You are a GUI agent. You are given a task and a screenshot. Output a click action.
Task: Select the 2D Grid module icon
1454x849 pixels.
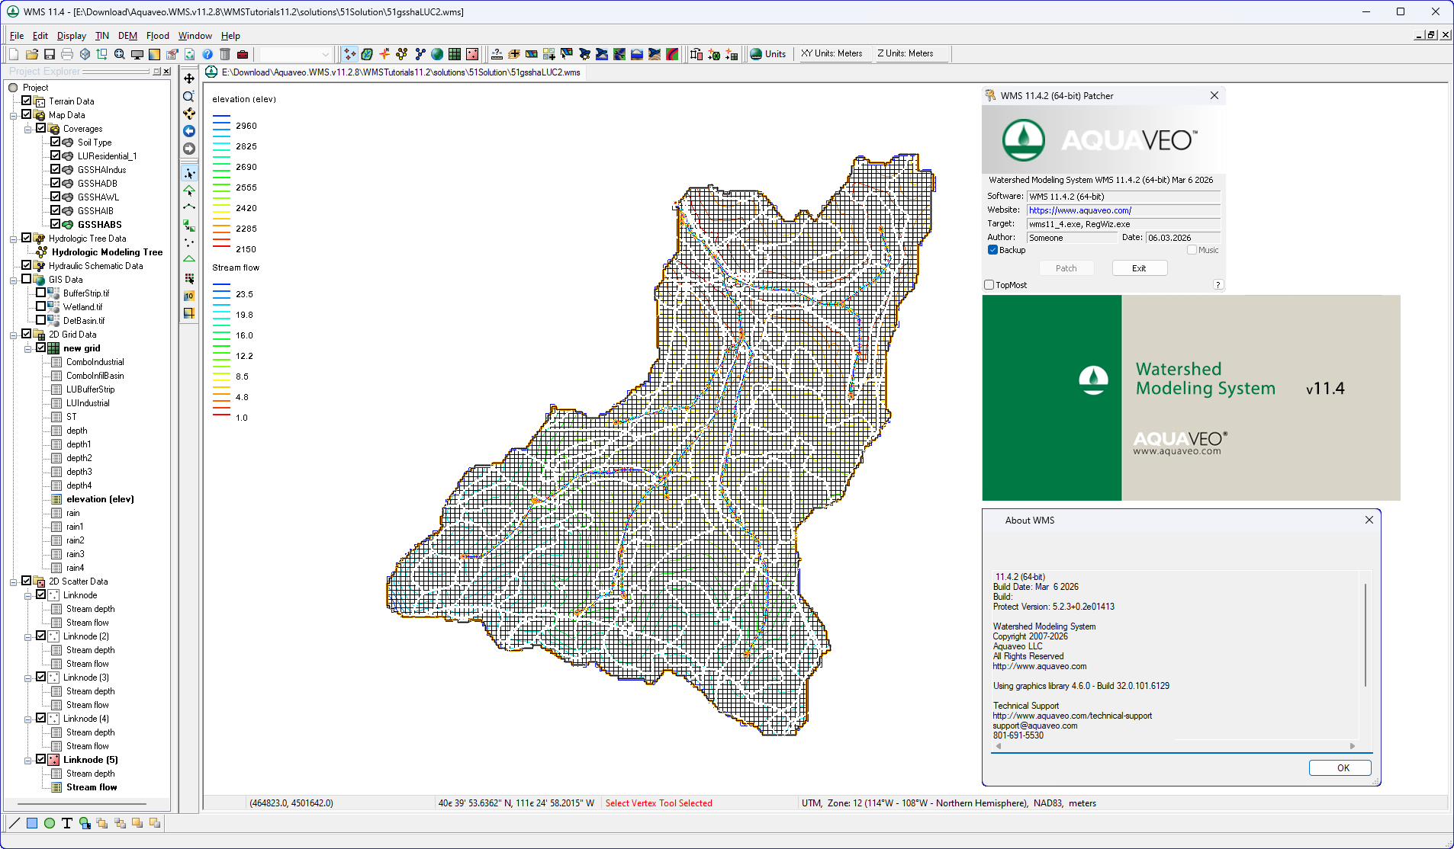455,54
